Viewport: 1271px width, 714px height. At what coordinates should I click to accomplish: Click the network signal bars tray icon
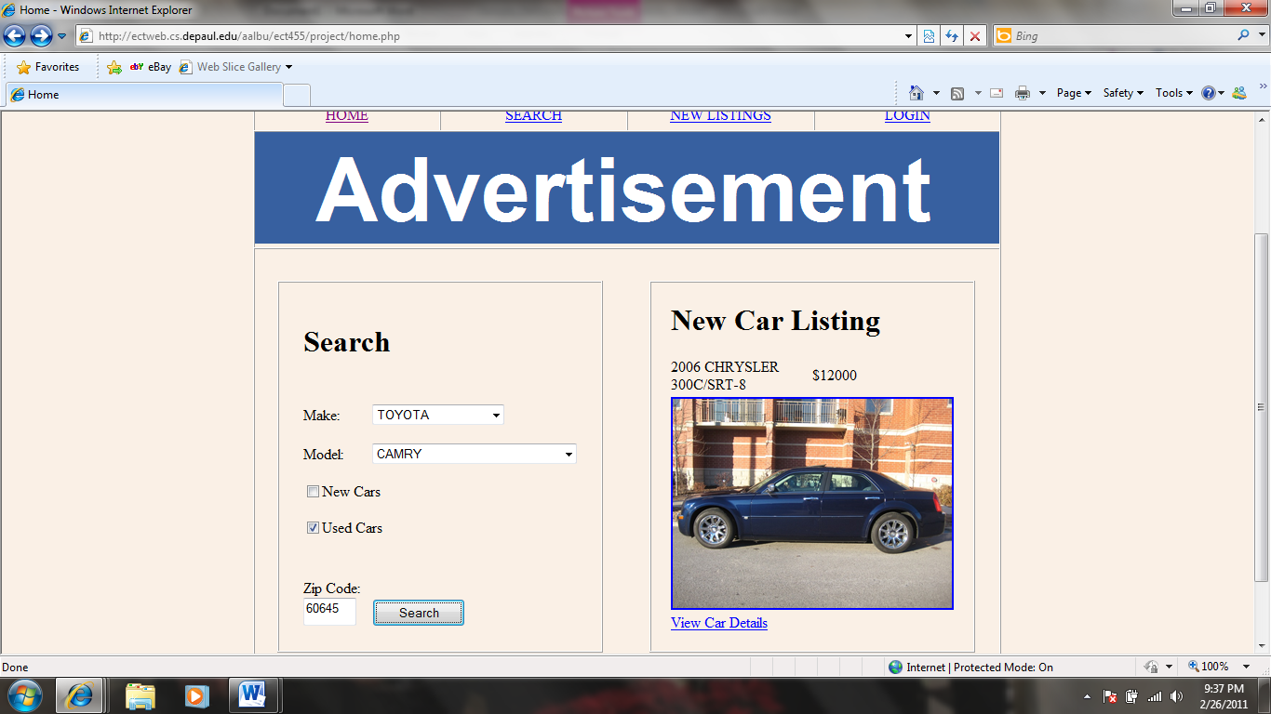[x=1155, y=695]
